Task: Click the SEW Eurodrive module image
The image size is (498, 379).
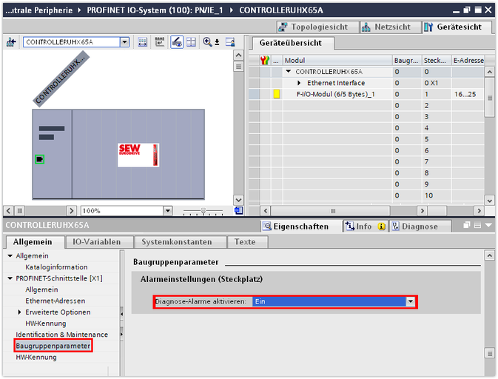Action: (138, 154)
